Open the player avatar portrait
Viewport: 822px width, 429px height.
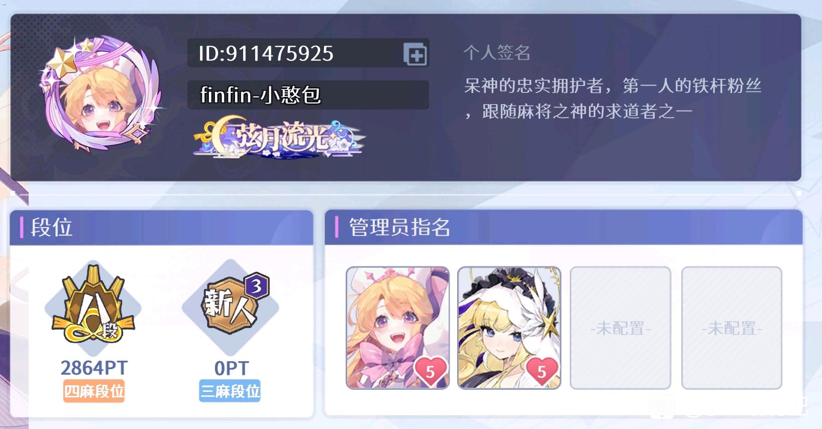click(100, 94)
